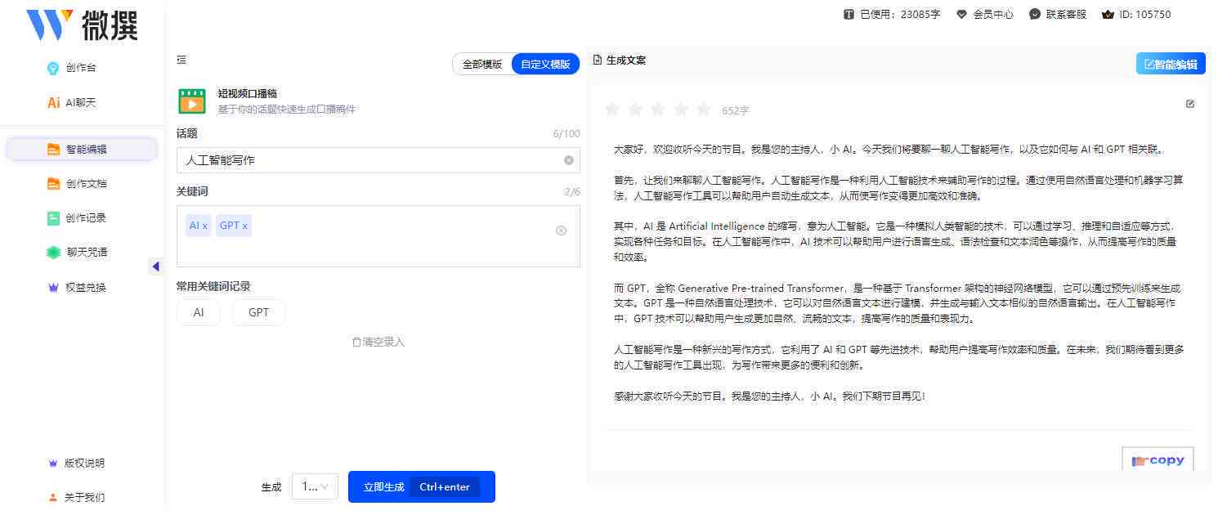Click the 652字 word count
1218x515 pixels.
[736, 110]
